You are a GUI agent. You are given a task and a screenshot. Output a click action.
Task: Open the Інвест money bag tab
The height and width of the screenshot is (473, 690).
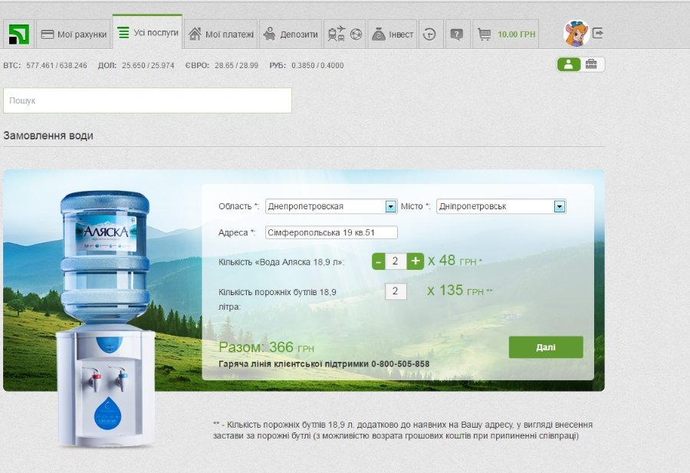tap(392, 34)
